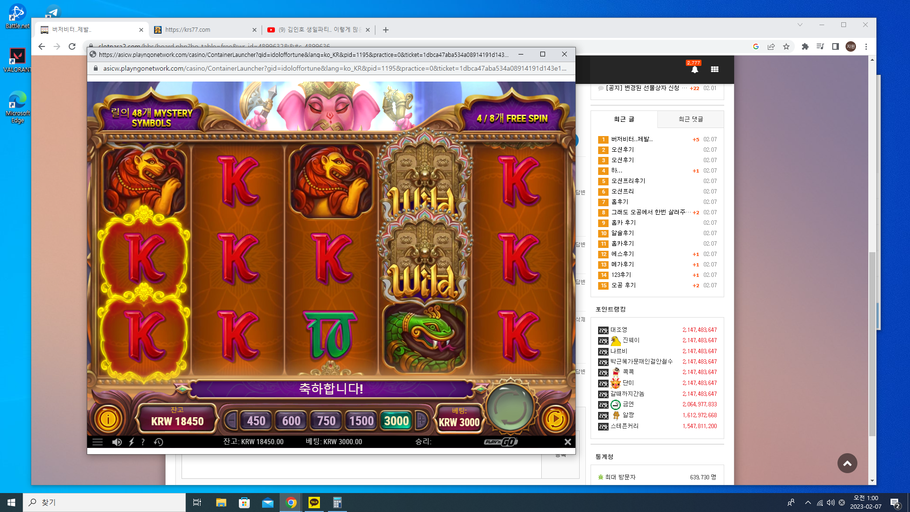Open the site notifications bell icon

(x=694, y=69)
